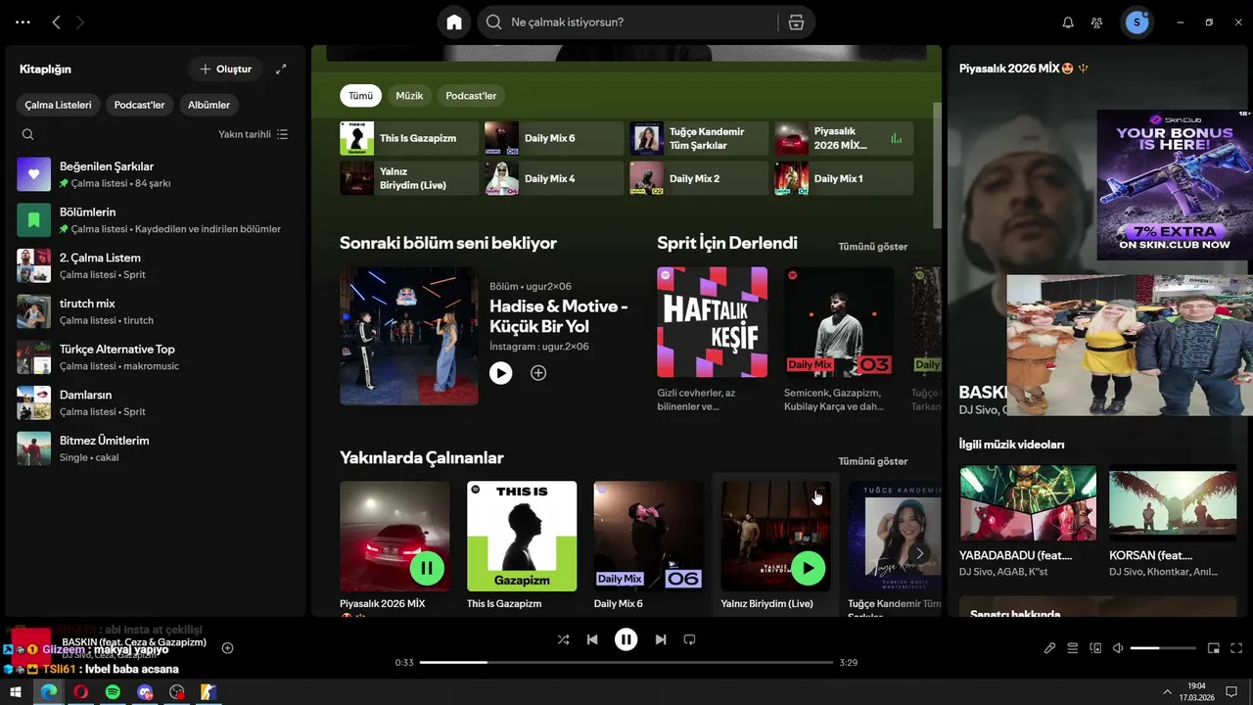
Task: Play Yalnız Biriydim (Live) from its card
Action: (808, 567)
